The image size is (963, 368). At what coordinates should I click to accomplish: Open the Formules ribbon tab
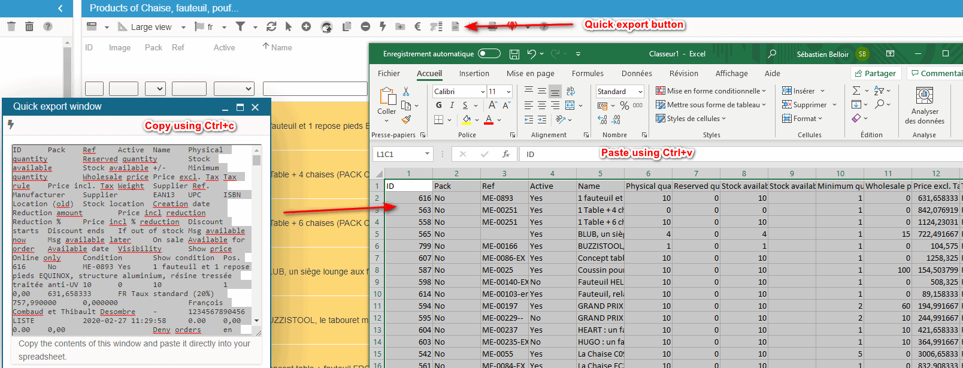click(x=588, y=74)
